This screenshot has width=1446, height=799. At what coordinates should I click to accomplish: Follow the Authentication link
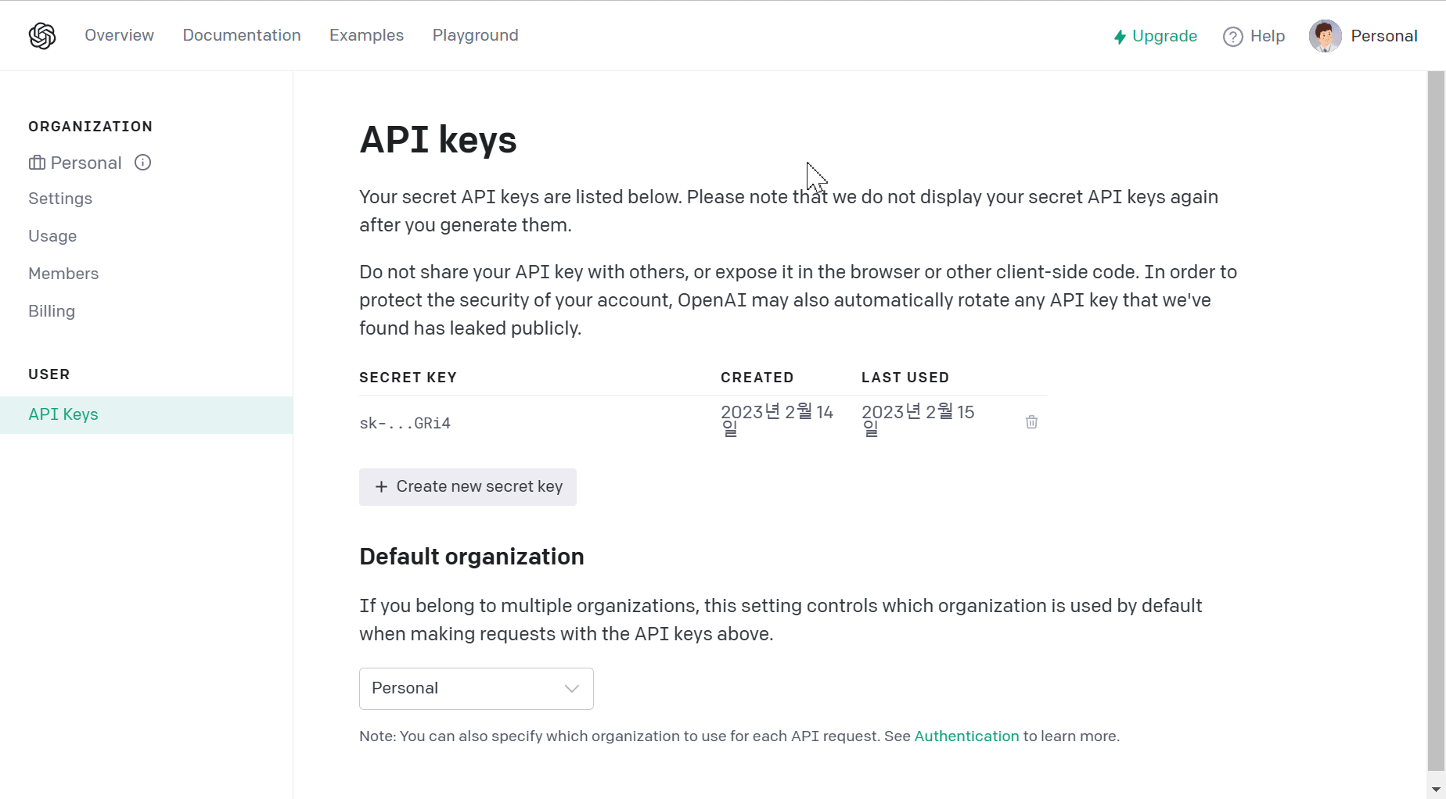966,736
